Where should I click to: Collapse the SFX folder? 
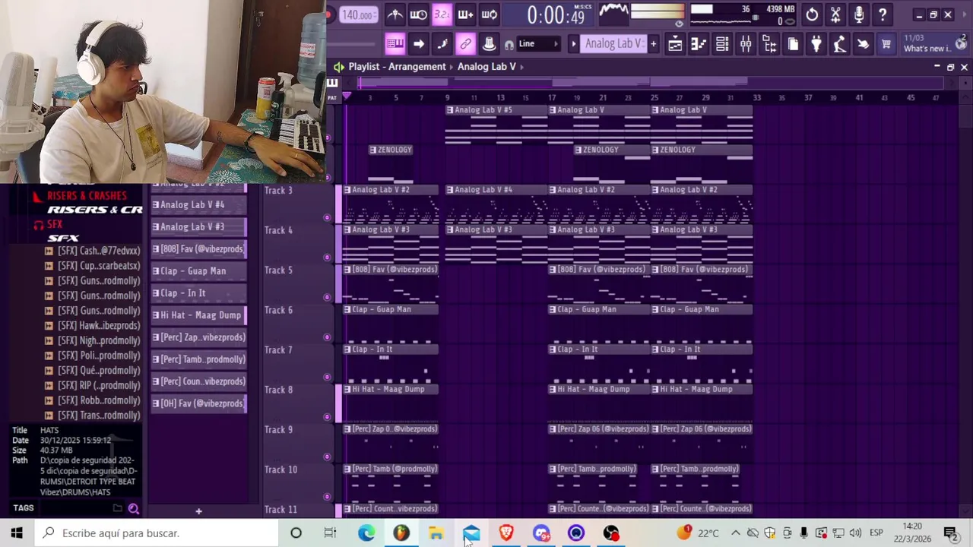54,225
